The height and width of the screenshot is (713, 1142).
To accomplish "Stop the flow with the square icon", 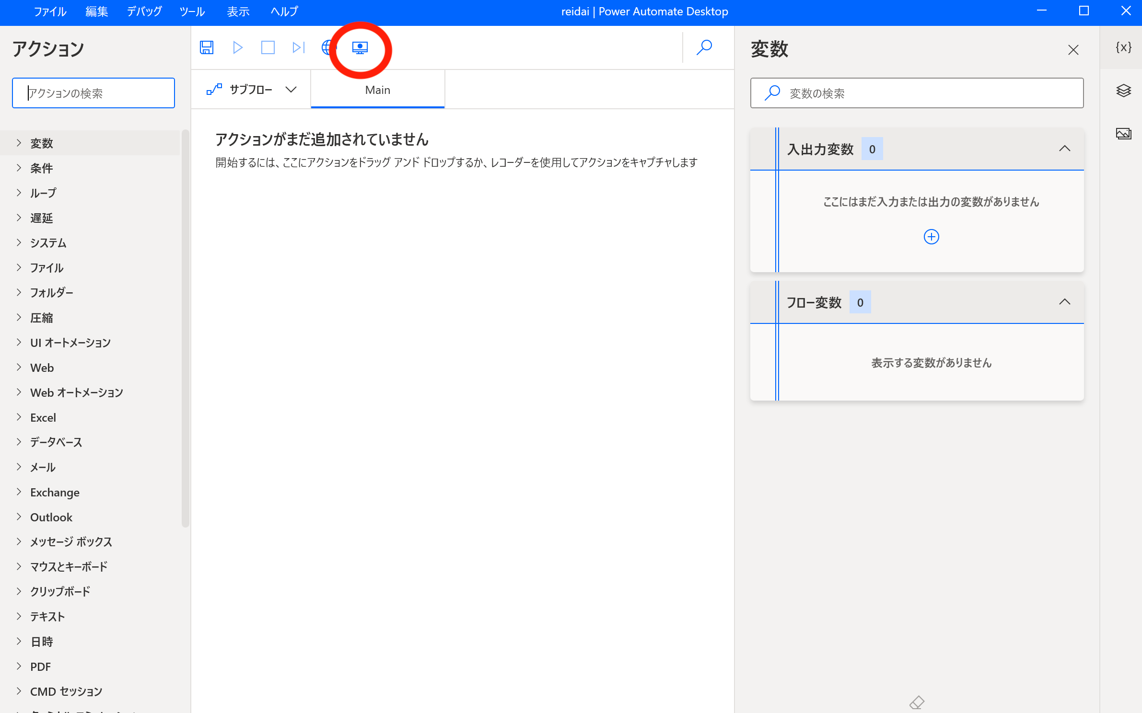I will click(268, 47).
